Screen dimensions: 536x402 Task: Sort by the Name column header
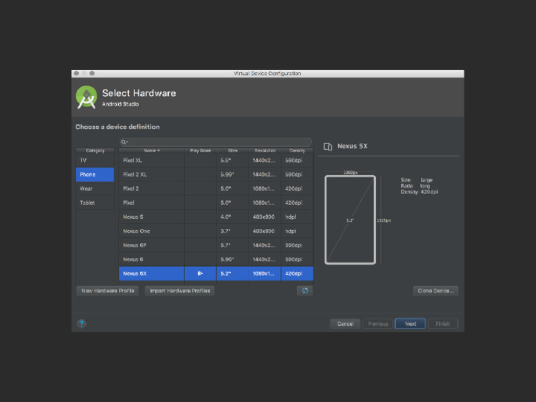[x=151, y=150]
